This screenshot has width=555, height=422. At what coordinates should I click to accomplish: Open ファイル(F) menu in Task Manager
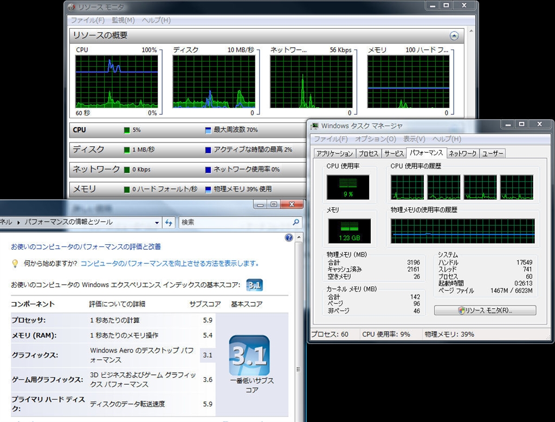(x=331, y=139)
